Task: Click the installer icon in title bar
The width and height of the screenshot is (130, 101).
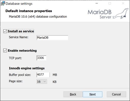Action: tap(3, 4)
